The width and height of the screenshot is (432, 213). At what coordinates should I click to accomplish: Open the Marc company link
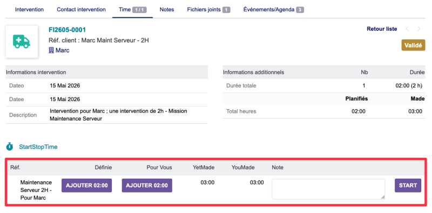pyautogui.click(x=62, y=50)
